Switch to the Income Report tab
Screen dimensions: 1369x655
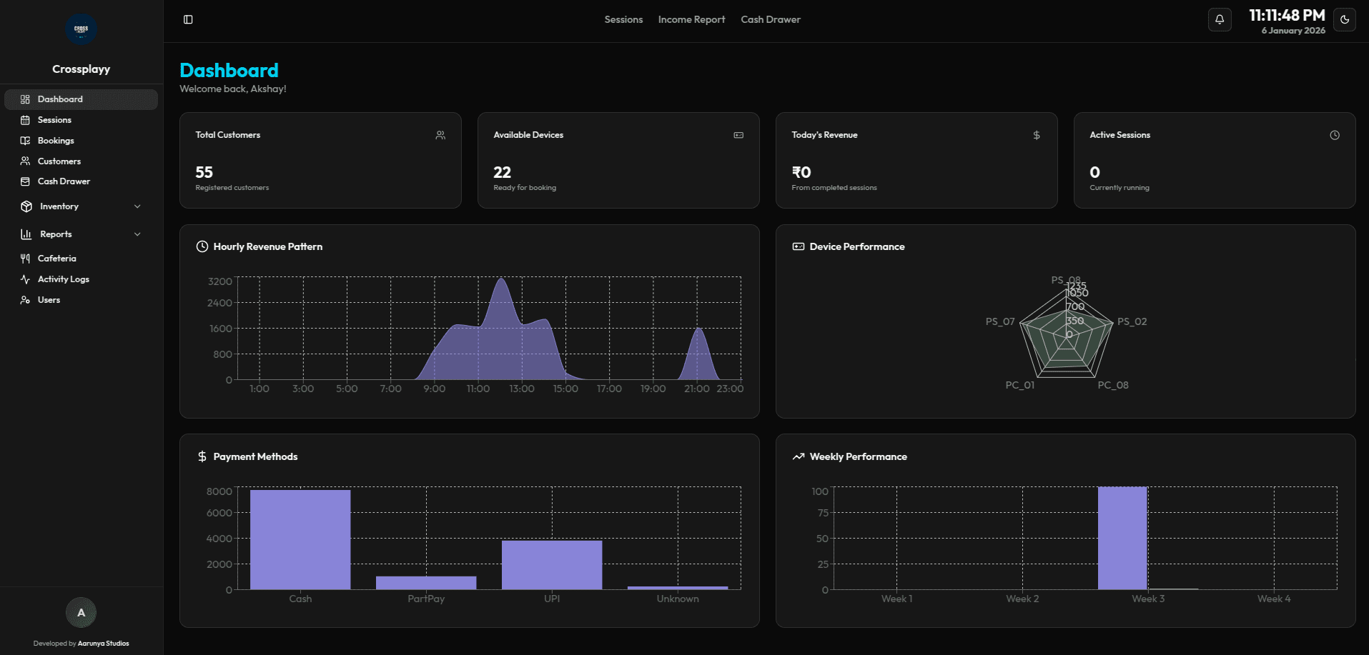[691, 19]
